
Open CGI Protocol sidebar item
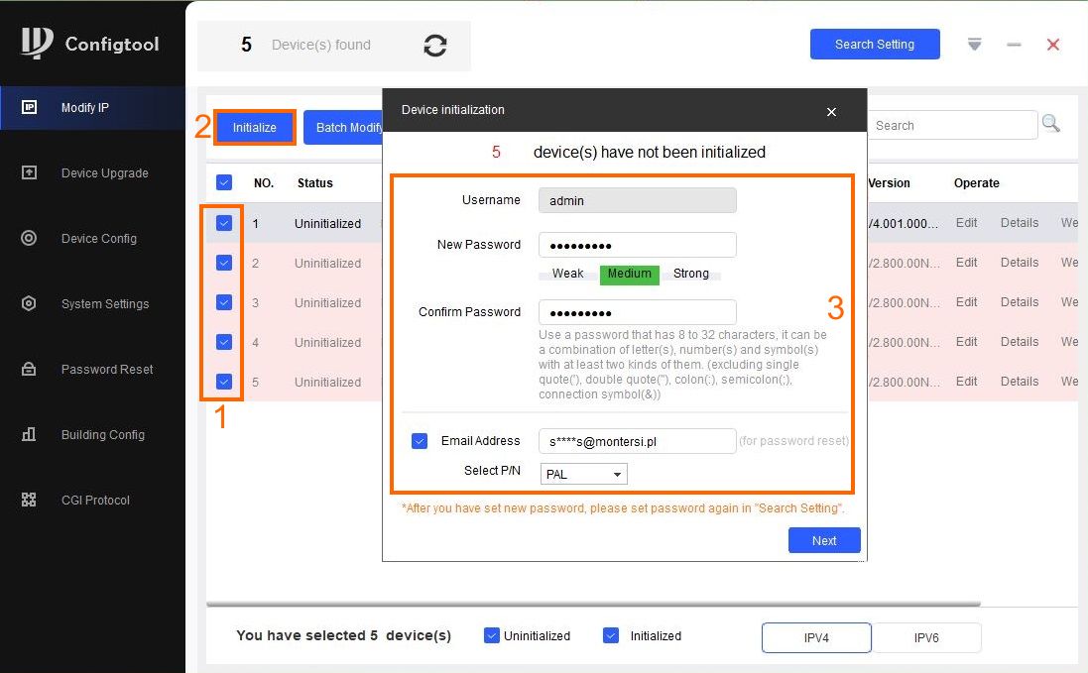tap(95, 501)
